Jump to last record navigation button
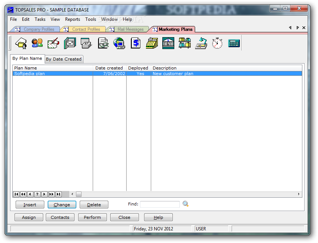The height and width of the screenshot is (243, 318). click(x=58, y=194)
